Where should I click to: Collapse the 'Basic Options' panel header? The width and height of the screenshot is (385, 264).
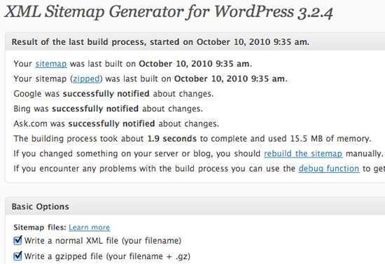[x=195, y=207]
